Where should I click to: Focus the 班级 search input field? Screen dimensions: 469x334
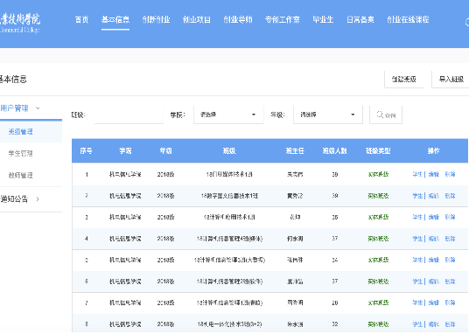click(129, 115)
